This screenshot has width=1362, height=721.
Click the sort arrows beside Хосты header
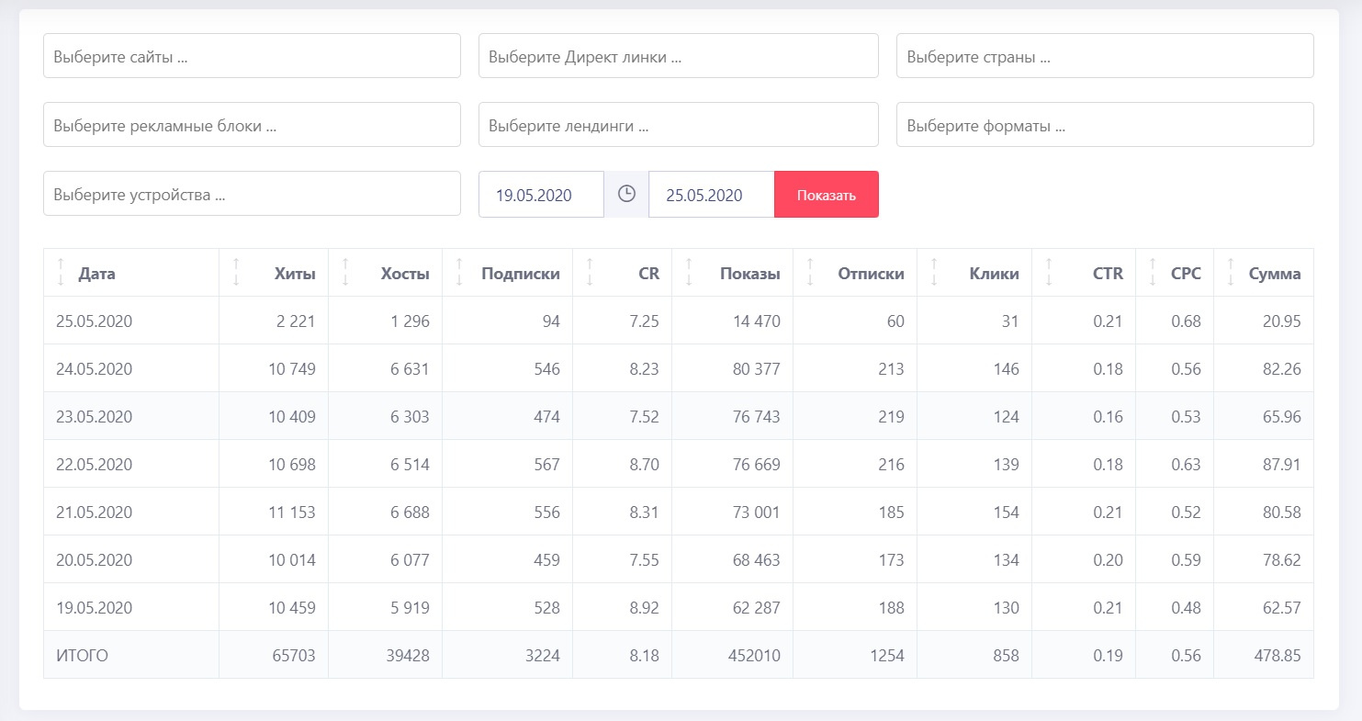(345, 273)
